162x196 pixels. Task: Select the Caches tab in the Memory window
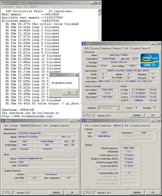(95, 126)
